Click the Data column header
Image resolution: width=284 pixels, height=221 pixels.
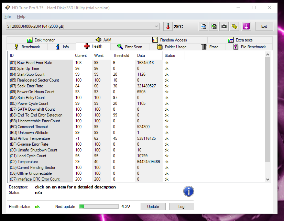149,56
